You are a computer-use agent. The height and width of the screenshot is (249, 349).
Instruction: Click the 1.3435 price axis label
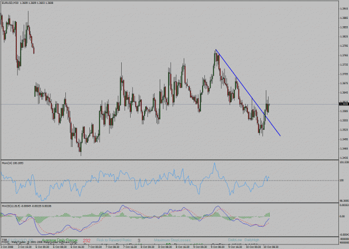coord(344,158)
